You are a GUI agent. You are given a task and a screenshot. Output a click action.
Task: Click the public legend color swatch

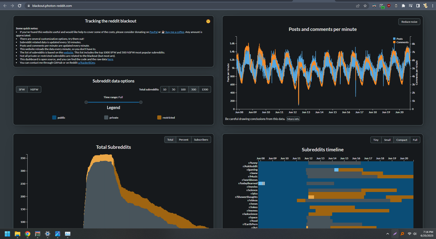tap(54, 117)
